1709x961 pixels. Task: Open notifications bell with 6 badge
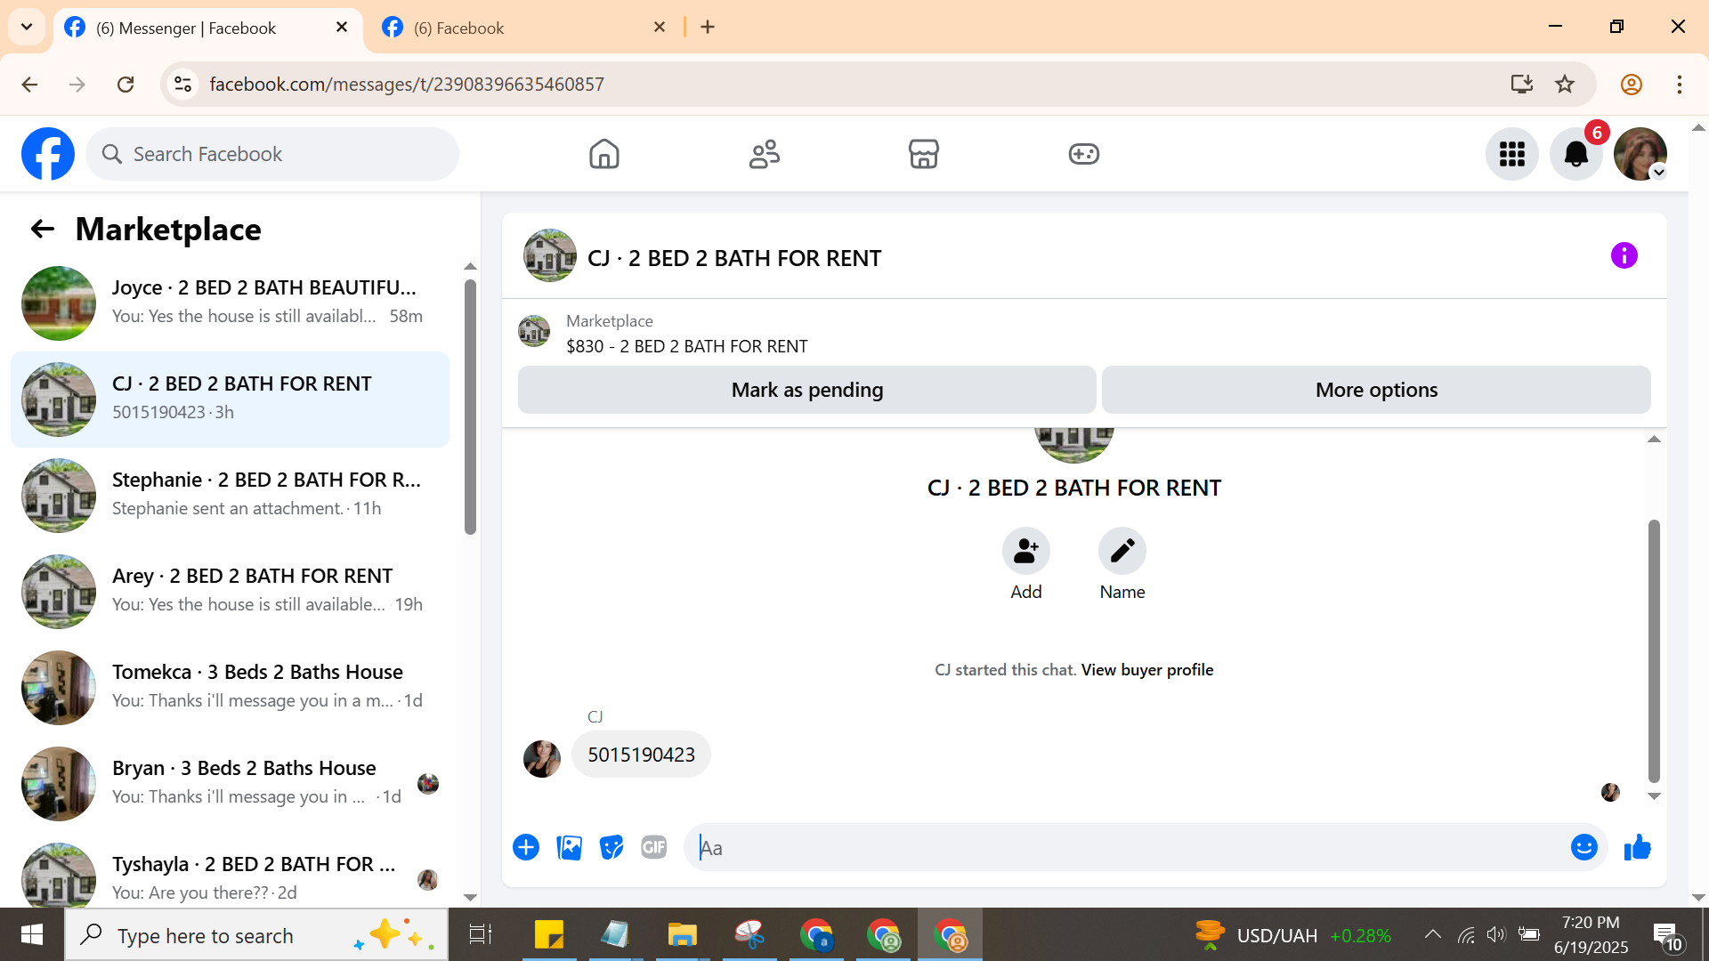[1576, 154]
